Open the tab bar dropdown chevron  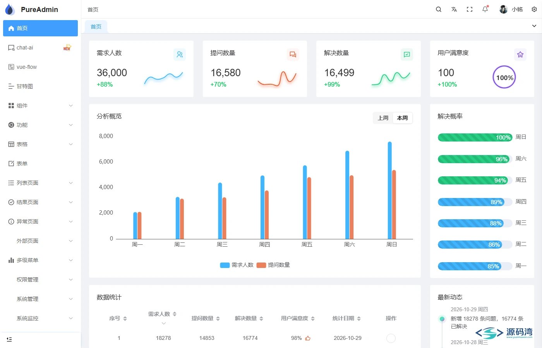pos(534,26)
